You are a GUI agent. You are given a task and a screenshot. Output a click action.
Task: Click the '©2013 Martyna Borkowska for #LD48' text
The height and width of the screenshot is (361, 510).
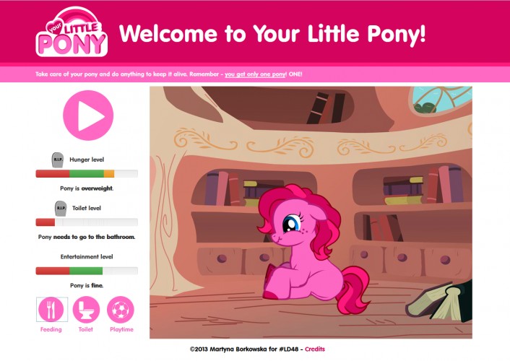tap(244, 349)
